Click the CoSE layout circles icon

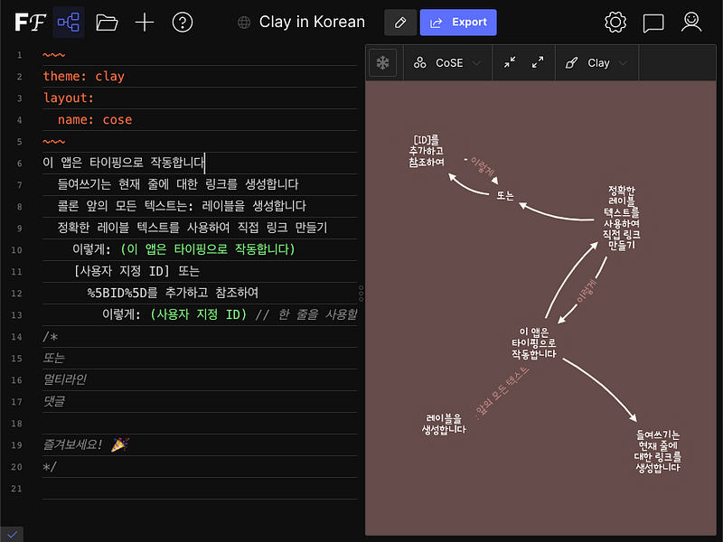tap(419, 62)
